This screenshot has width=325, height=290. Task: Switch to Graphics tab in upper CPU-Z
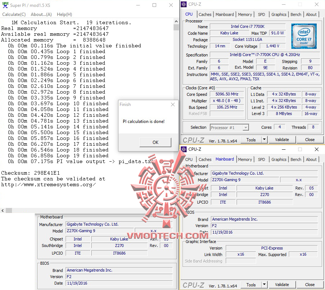(x=279, y=14)
